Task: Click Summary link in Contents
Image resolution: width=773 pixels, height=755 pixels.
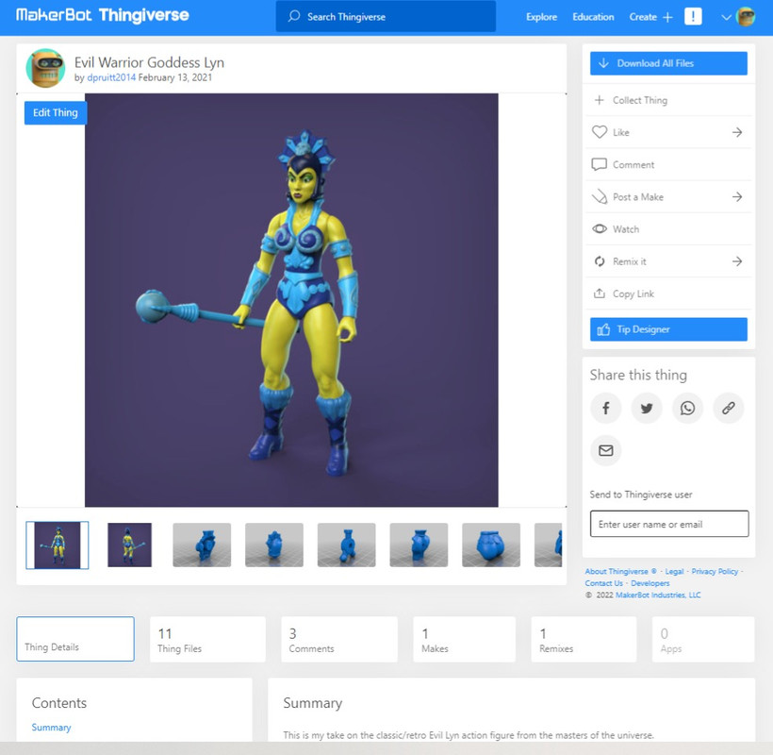Action: click(x=51, y=728)
